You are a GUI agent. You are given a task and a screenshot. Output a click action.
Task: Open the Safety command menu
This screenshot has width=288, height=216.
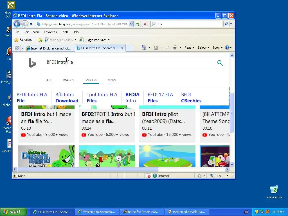(203, 48)
